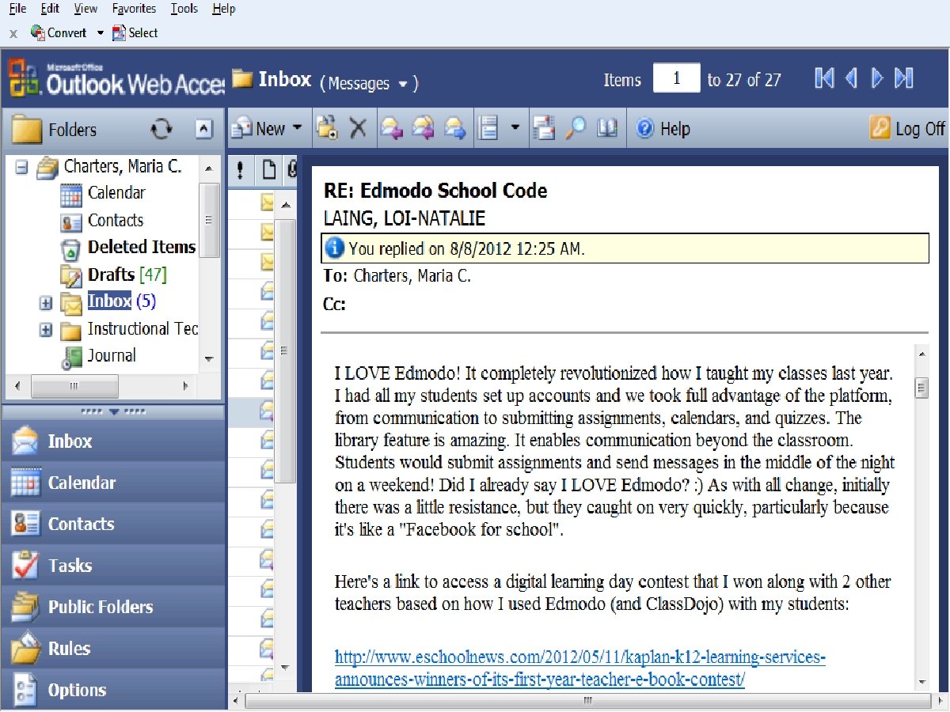The width and height of the screenshot is (950, 712).
Task: Click the Contacts navigation pane shortcut
Action: click(x=113, y=524)
